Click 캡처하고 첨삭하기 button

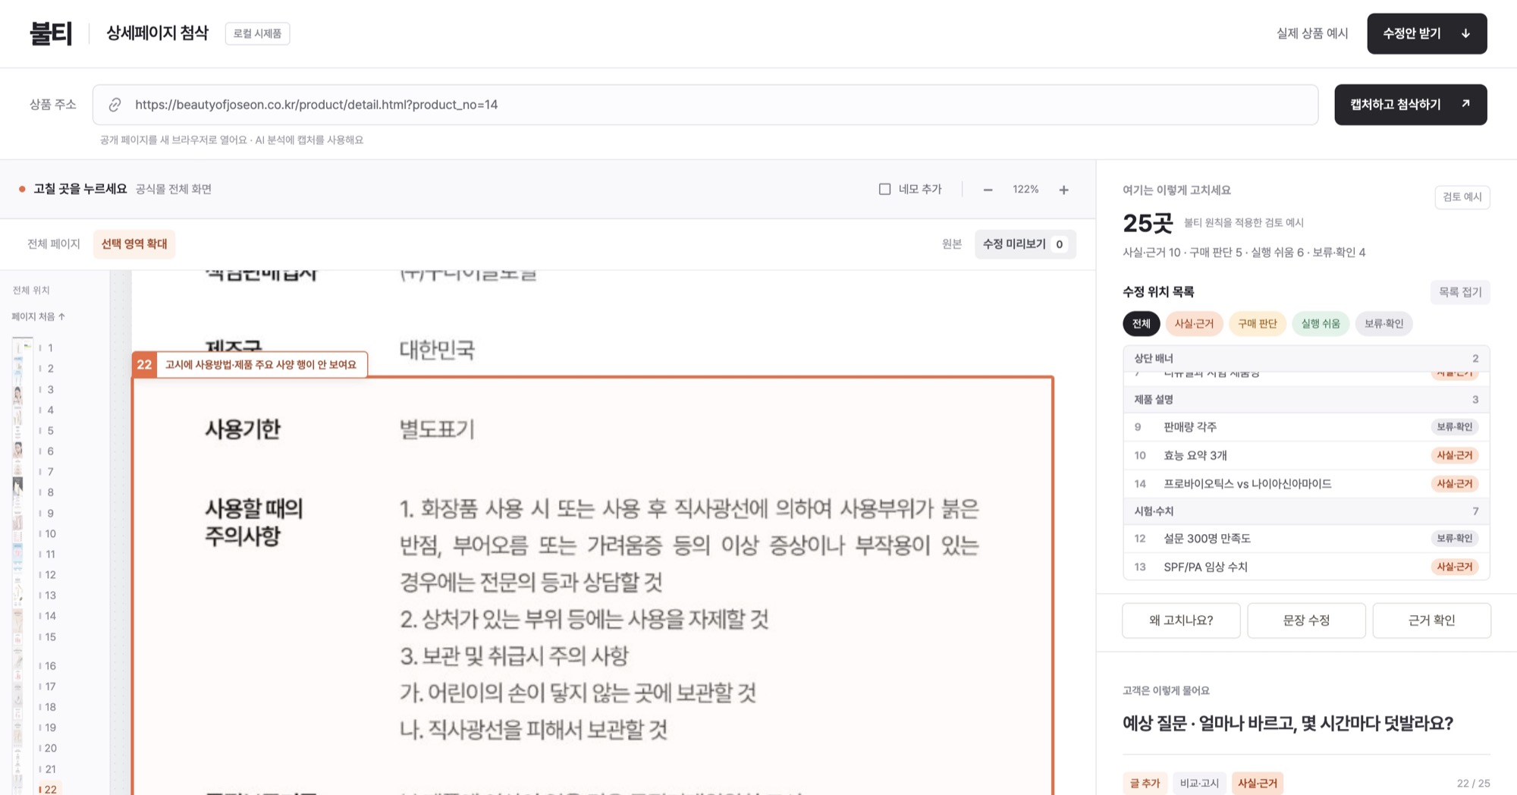[x=1411, y=105]
